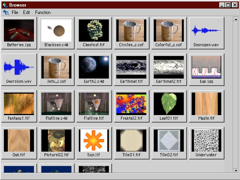The width and height of the screenshot is (240, 180).
Task: Select the Tile01.tif octagon thumbnail
Action: [132, 140]
